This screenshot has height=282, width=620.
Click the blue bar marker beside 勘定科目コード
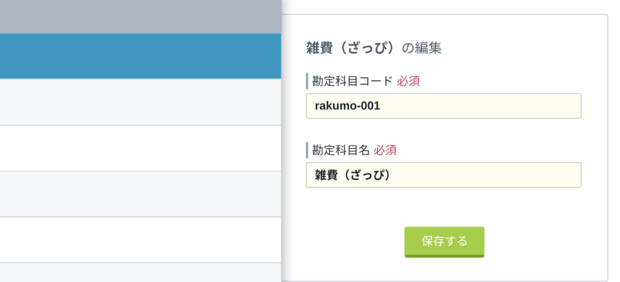pos(307,81)
